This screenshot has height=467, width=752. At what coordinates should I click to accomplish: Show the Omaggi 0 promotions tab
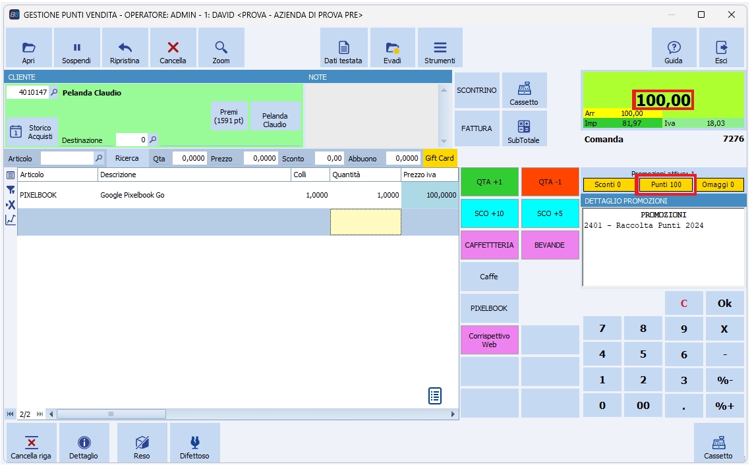(x=718, y=184)
